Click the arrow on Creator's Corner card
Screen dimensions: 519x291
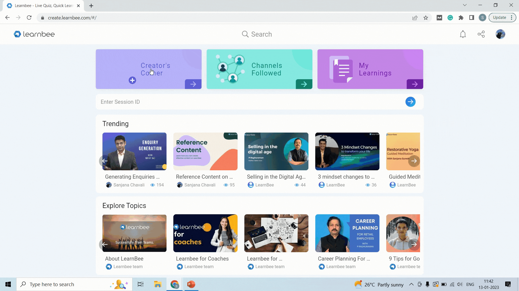click(x=193, y=84)
